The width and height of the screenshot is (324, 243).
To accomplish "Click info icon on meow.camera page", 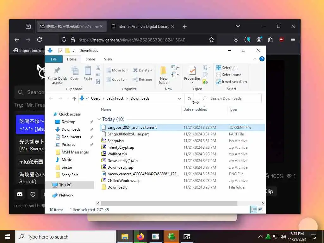I will point(33,195).
